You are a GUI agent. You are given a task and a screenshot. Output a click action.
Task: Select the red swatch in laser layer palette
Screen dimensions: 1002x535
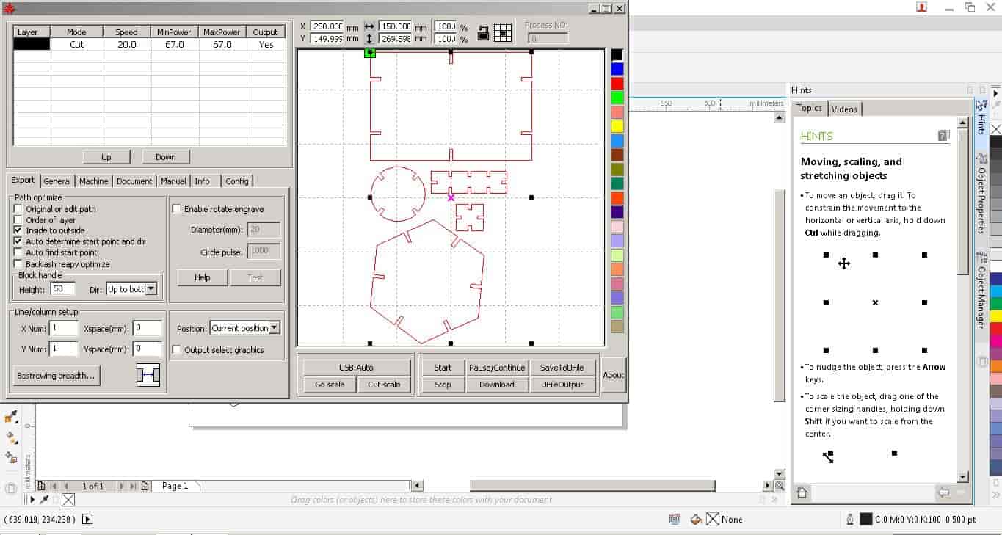pyautogui.click(x=617, y=84)
